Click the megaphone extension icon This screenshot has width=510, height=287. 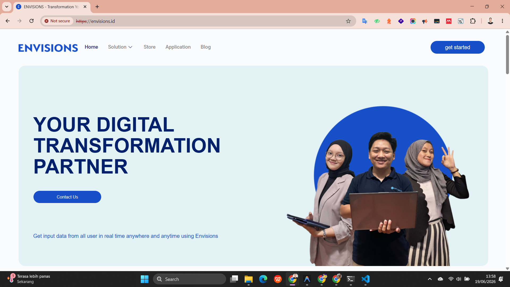coord(425,21)
